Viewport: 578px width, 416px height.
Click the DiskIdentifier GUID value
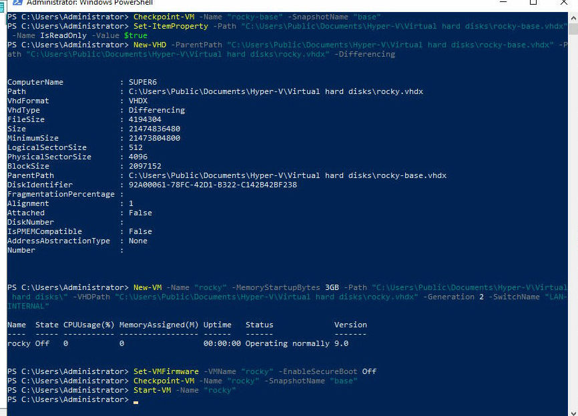[213, 185]
